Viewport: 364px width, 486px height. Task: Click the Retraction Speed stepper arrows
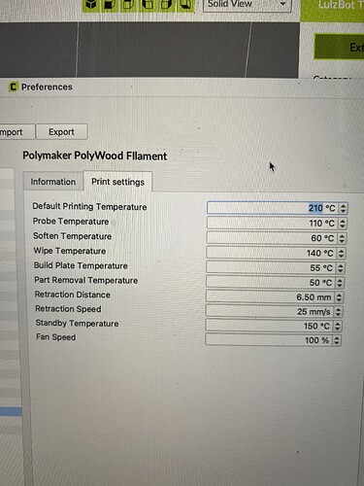coord(338,312)
